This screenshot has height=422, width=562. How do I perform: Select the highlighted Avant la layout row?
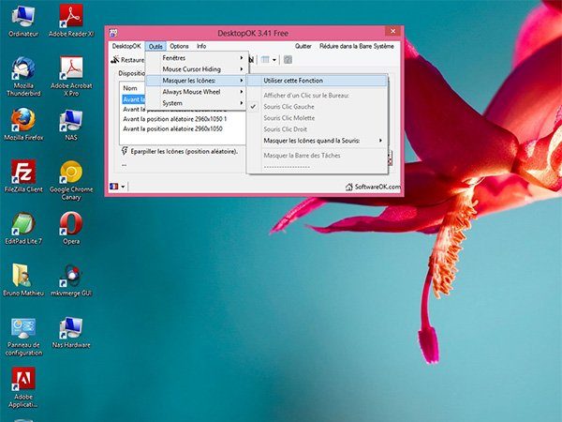click(x=134, y=99)
